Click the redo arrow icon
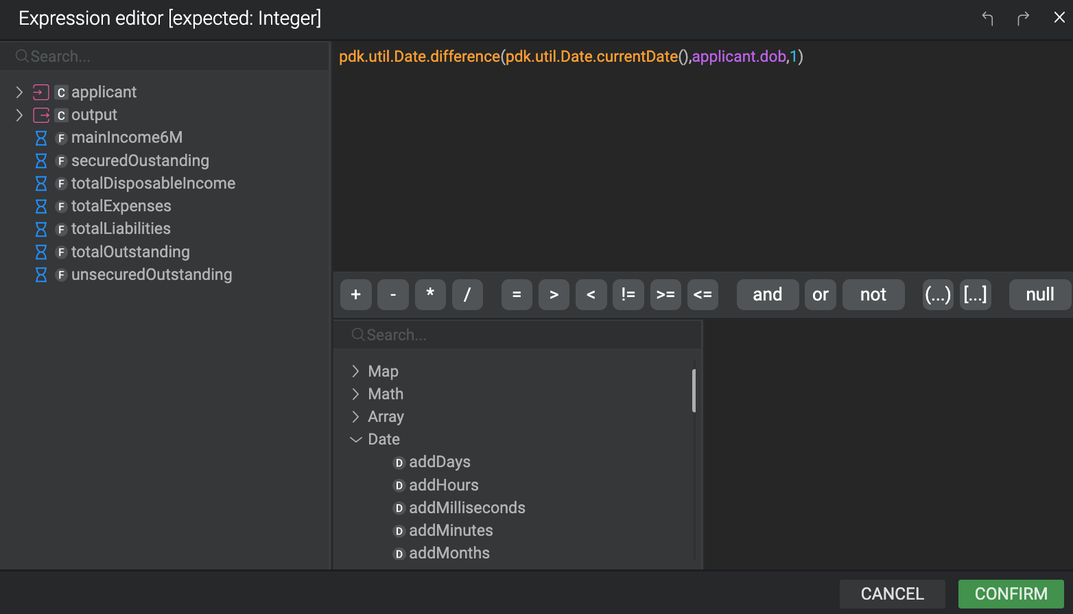 tap(1023, 19)
